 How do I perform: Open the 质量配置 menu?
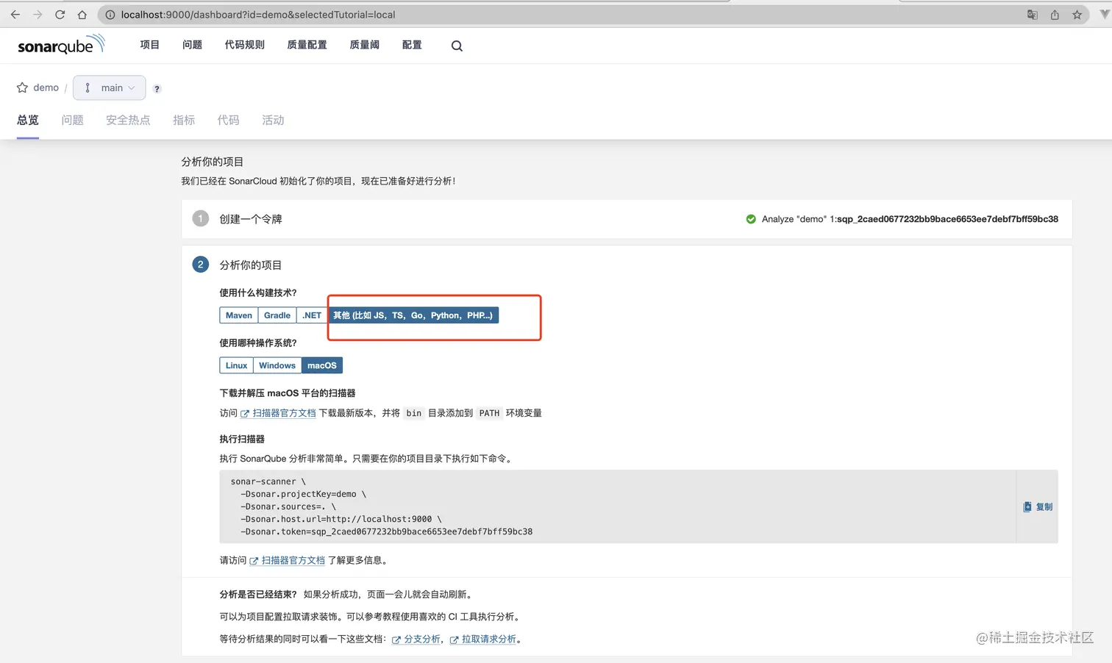(307, 45)
